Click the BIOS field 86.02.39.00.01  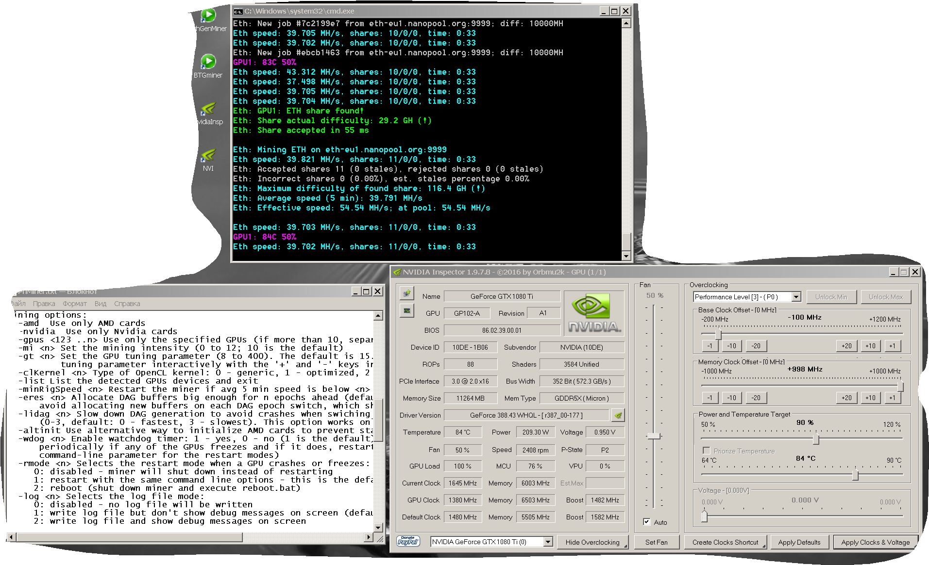[x=502, y=330]
